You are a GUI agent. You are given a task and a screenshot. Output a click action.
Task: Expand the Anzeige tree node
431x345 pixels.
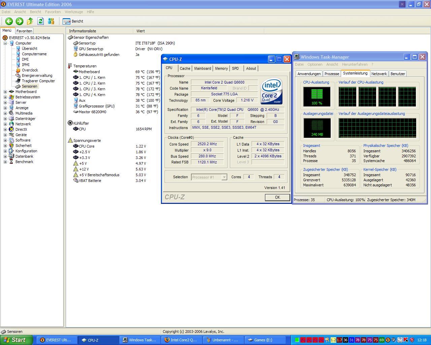coord(5,108)
